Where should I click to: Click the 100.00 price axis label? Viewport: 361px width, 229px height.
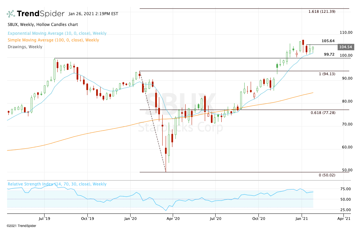[x=346, y=55]
